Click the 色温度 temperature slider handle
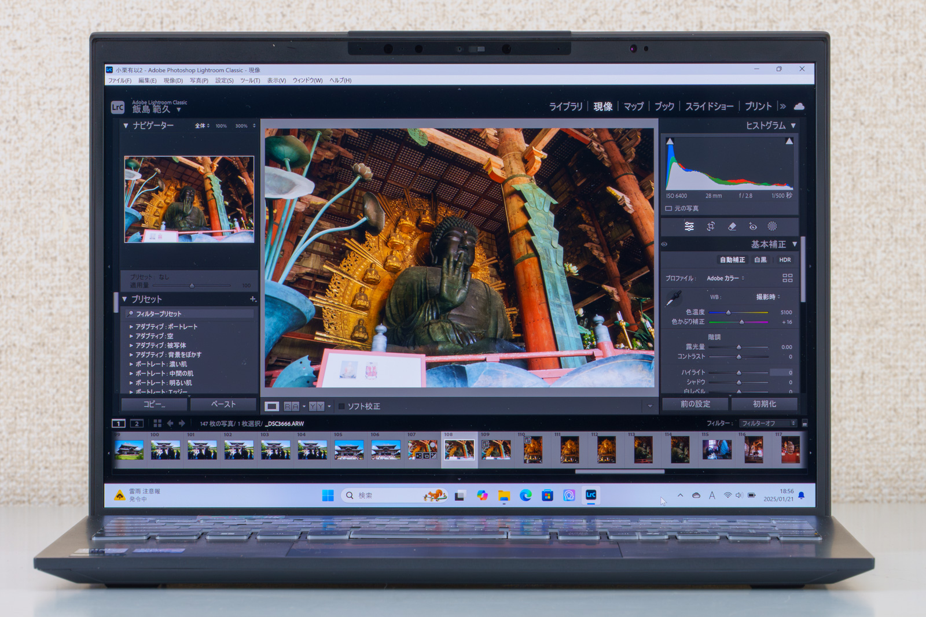Viewport: 926px width, 617px height. (728, 312)
